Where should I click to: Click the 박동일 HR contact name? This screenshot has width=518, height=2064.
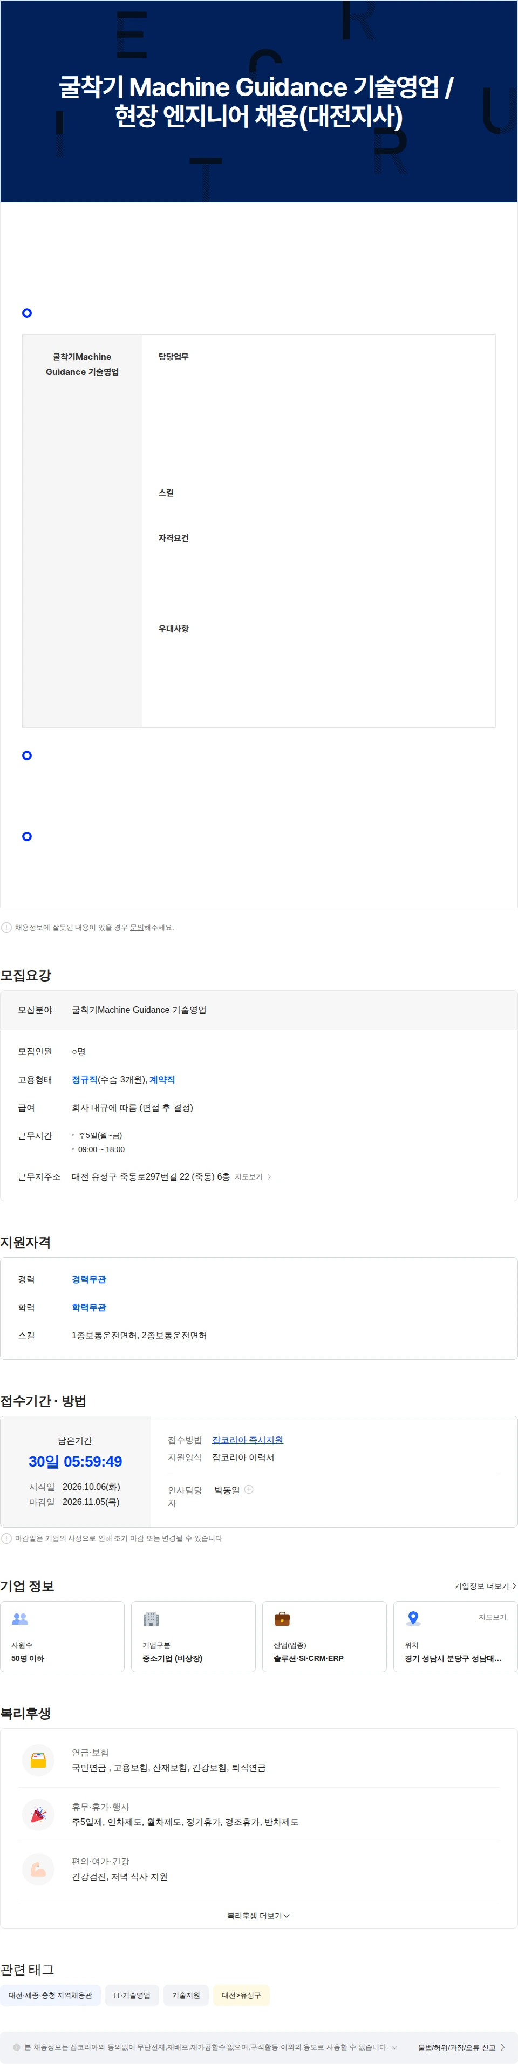point(227,1490)
